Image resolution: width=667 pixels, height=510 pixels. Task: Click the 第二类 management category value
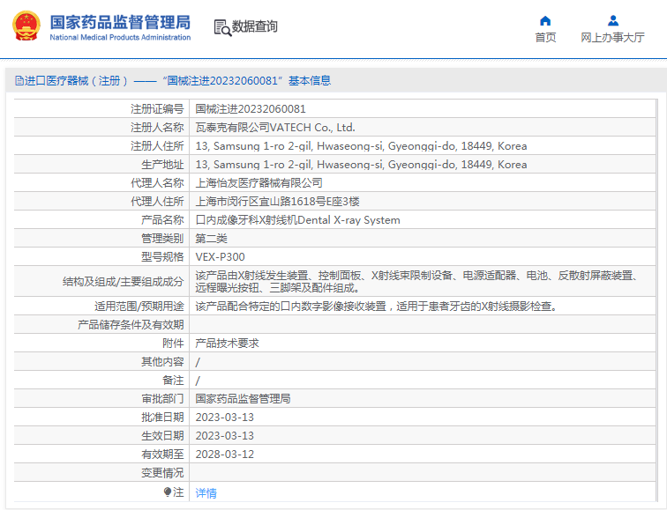pos(211,239)
